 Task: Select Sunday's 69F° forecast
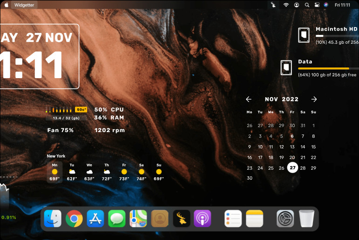[x=159, y=172]
